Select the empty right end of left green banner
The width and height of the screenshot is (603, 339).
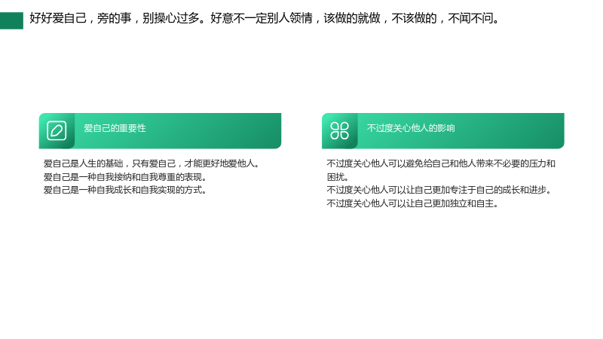click(231, 130)
